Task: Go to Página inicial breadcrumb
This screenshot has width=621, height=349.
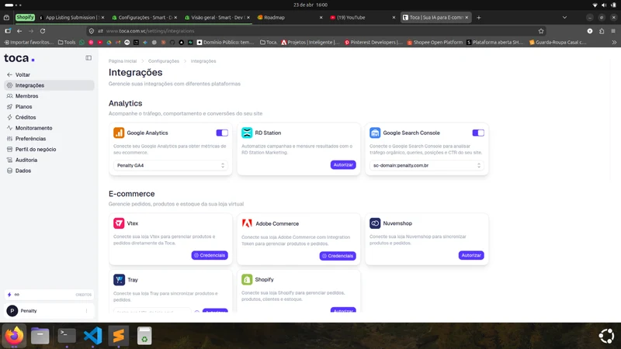Action: click(x=123, y=61)
